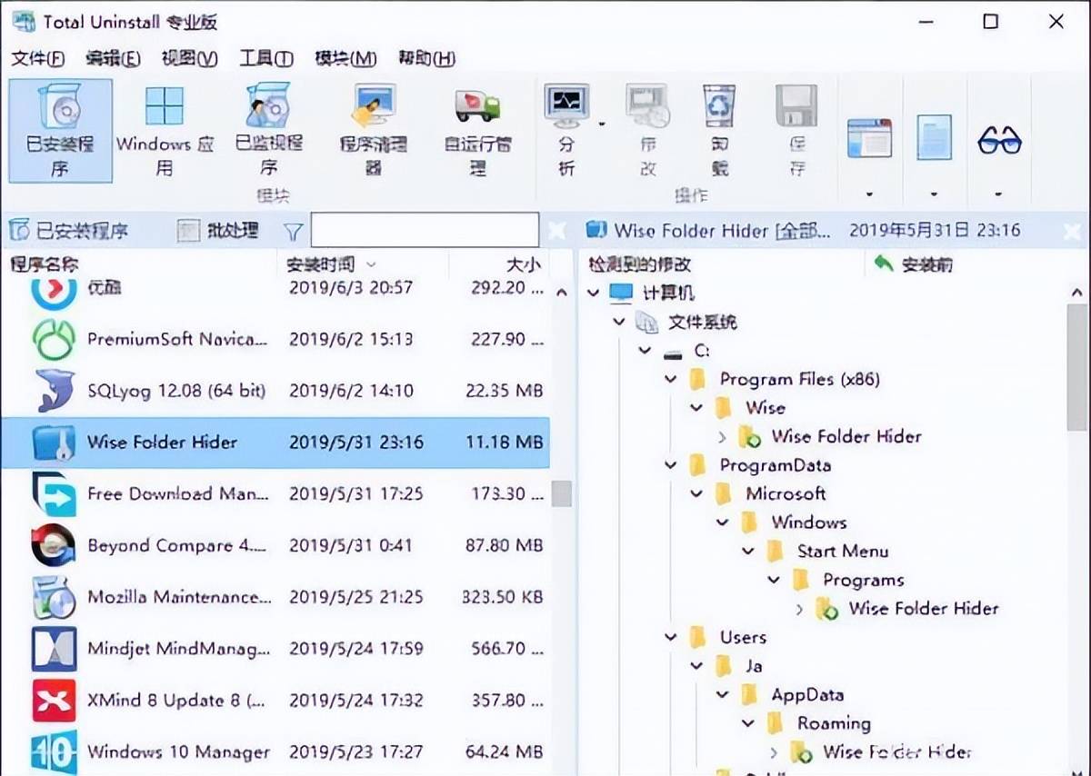
Task: Select the Beyond Compare 4 row
Action: [x=275, y=546]
